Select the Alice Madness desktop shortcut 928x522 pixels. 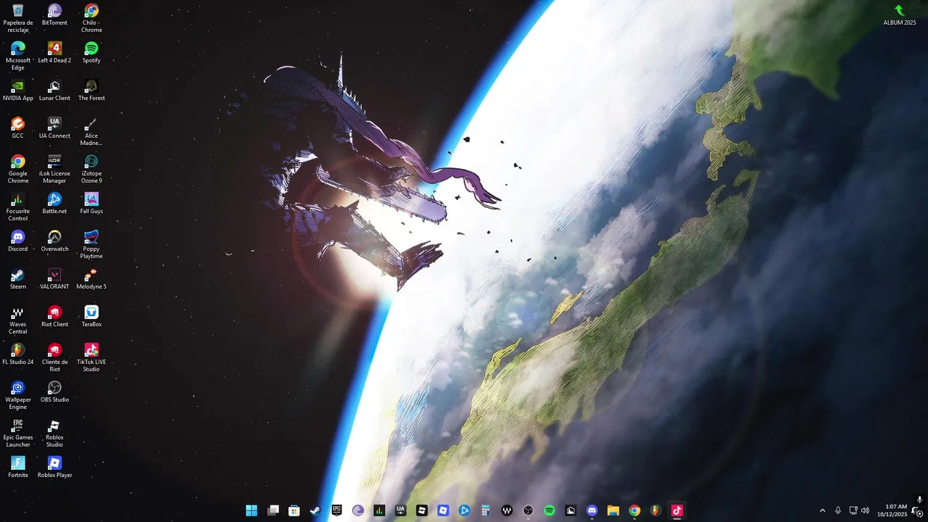91,131
